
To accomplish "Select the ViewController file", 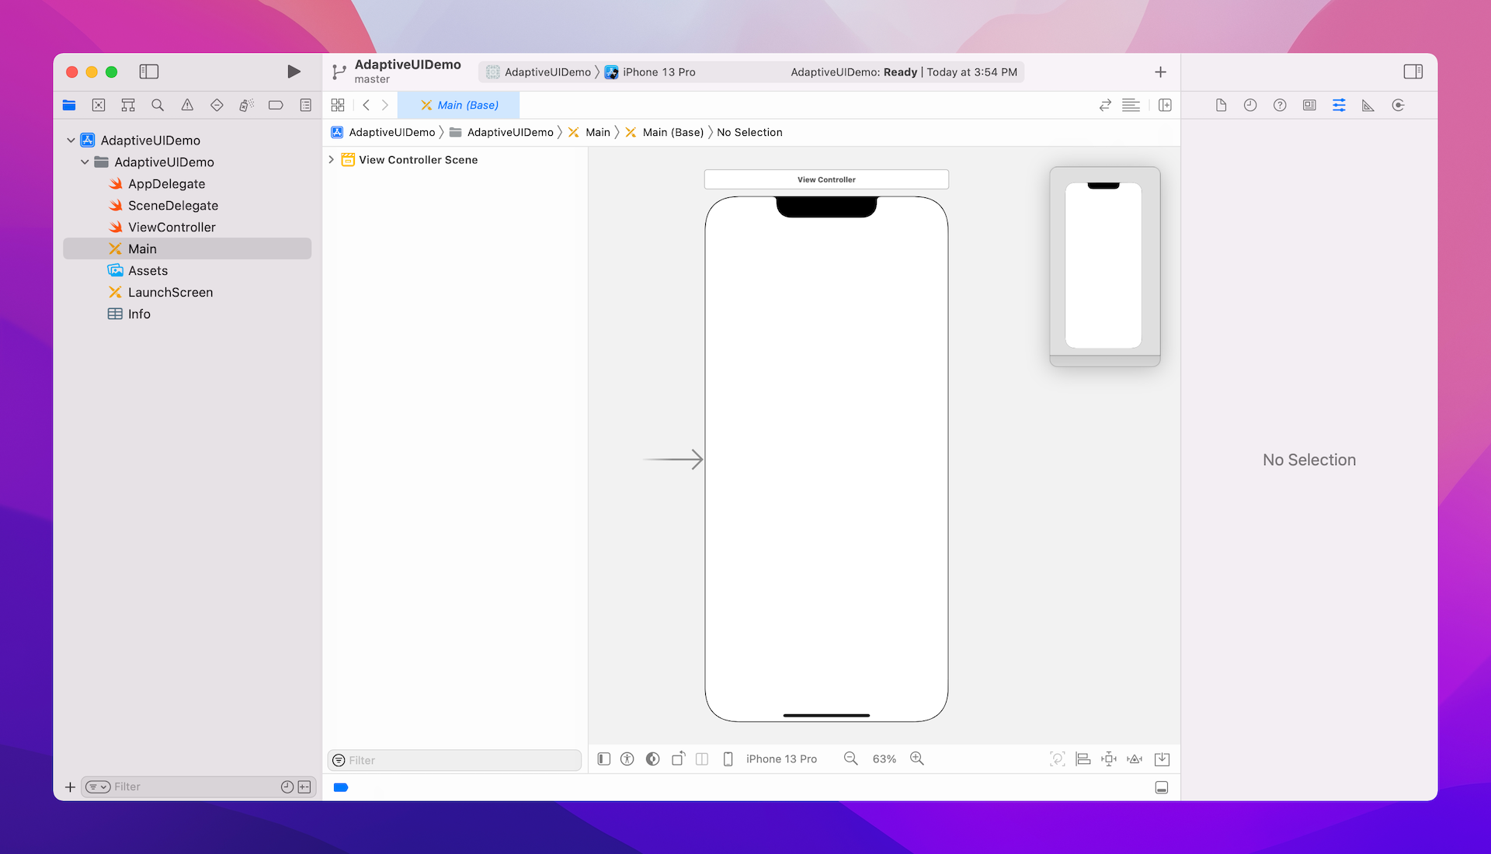I will (x=172, y=227).
